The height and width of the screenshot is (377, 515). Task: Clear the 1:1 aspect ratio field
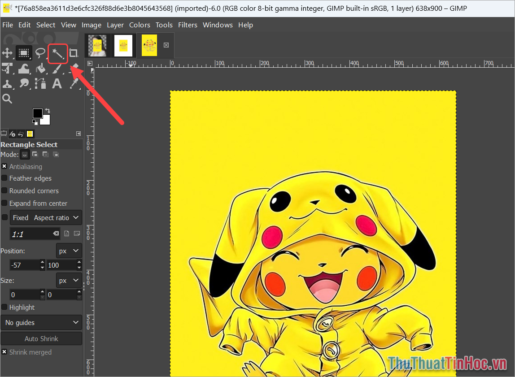56,233
